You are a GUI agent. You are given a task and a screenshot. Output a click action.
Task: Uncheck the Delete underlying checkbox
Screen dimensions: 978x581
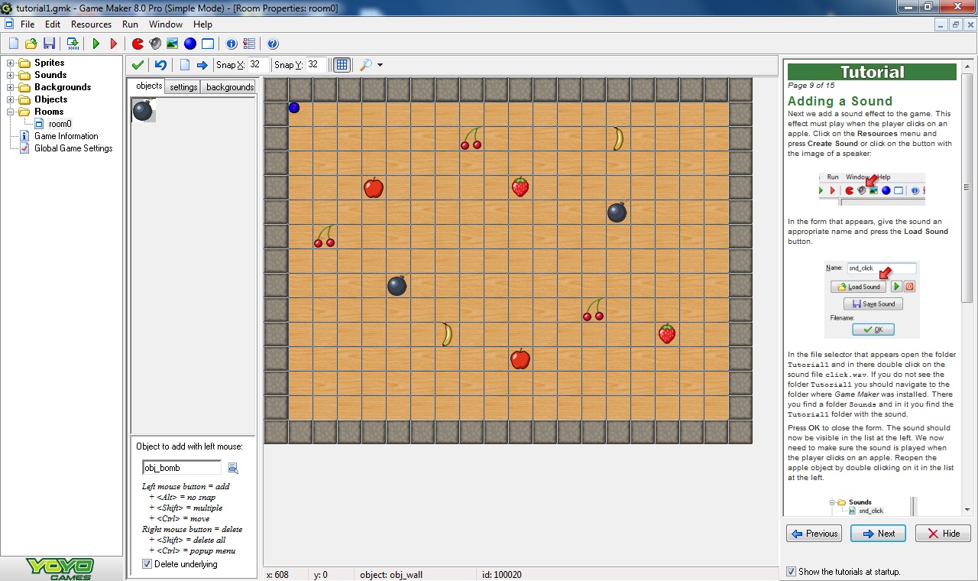click(147, 564)
